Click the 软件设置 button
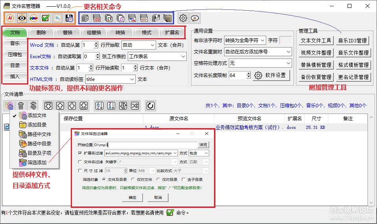Image resolution: width=377 pixels, height=224 pixels. point(271,75)
